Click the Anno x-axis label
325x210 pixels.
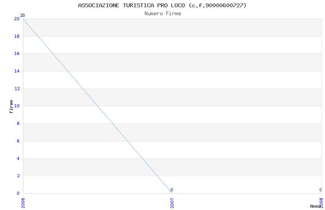[x=315, y=206]
